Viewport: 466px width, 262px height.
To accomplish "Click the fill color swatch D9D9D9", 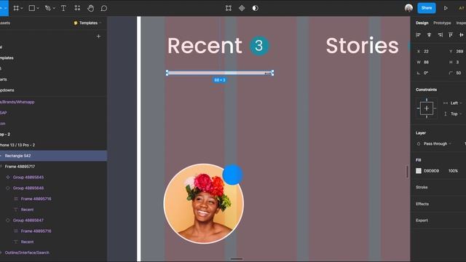I will pos(419,171).
